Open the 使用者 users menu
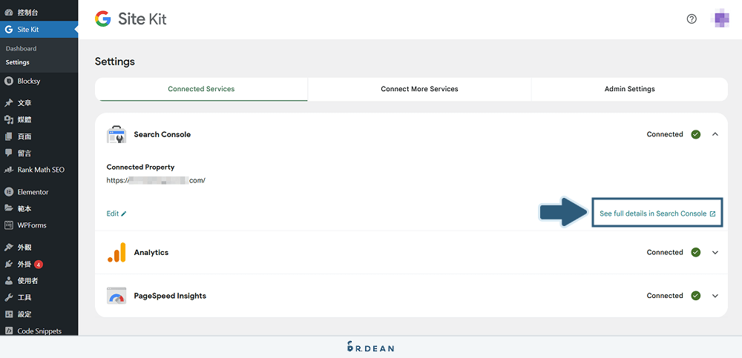Viewport: 742px width, 358px height. pos(39,281)
